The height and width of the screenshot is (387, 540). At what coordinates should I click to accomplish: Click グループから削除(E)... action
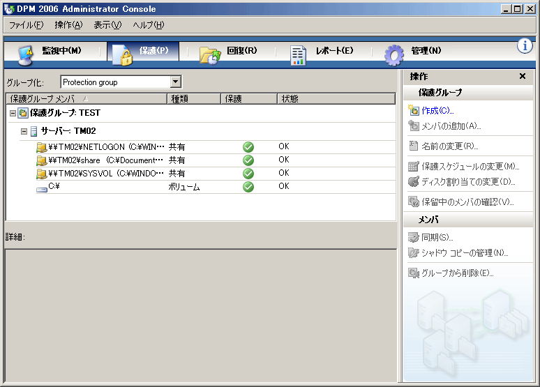458,273
